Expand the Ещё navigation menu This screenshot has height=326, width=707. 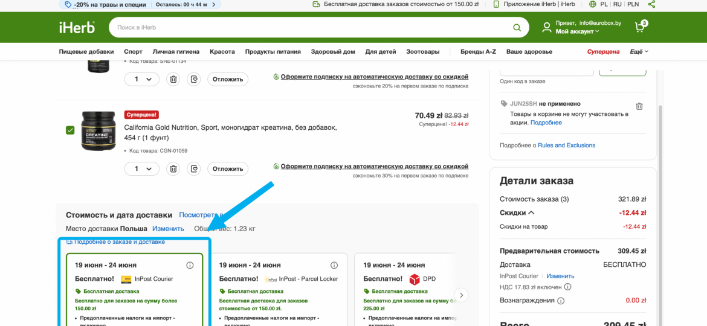click(639, 52)
